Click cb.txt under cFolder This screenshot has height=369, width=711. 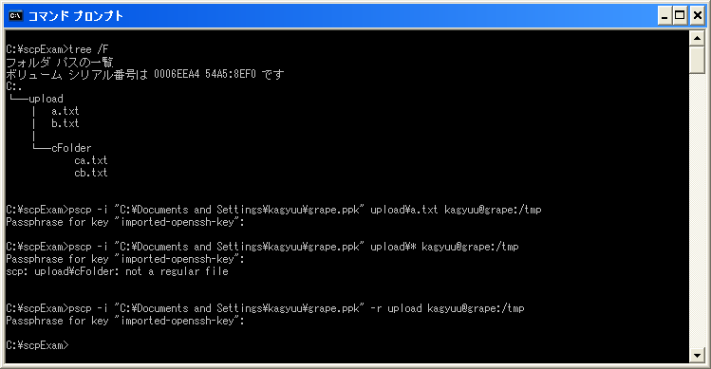coord(91,173)
